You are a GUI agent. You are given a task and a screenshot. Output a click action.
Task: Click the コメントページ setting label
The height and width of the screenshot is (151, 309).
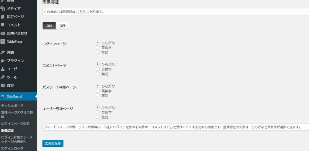[54, 65]
